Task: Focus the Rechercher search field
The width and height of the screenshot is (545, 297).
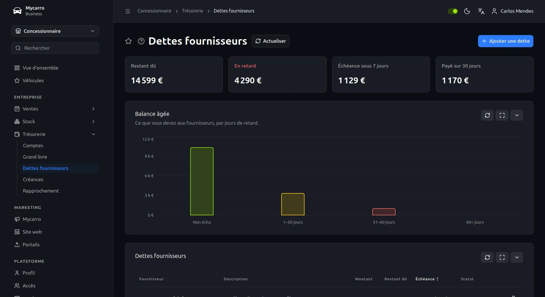Action: [55, 48]
